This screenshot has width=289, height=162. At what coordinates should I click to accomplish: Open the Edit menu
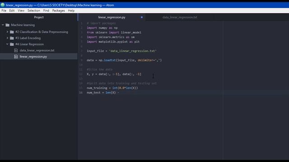pos(12,11)
